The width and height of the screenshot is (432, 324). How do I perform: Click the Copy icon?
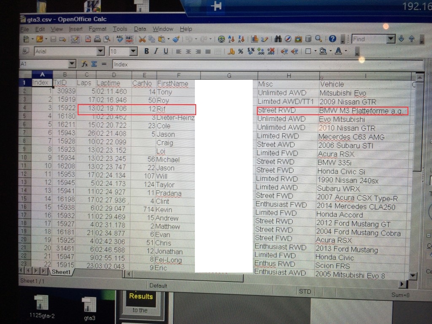[x=151, y=39]
